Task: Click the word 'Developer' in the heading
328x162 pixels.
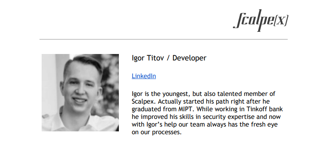Action: 189,58
